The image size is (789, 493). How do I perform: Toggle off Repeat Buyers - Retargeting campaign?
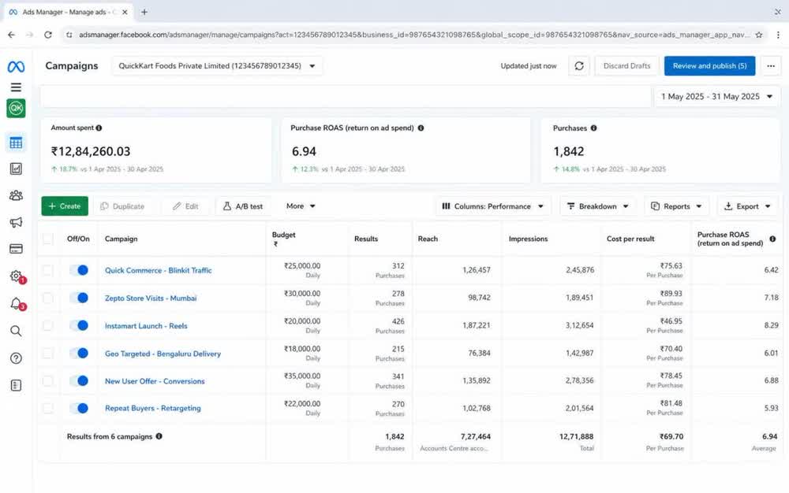pyautogui.click(x=79, y=408)
